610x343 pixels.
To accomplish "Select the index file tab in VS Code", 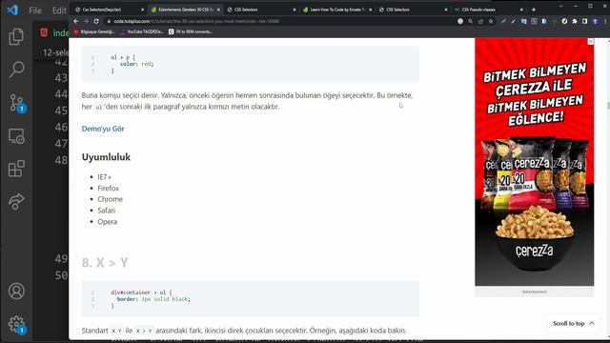I will click(54, 33).
